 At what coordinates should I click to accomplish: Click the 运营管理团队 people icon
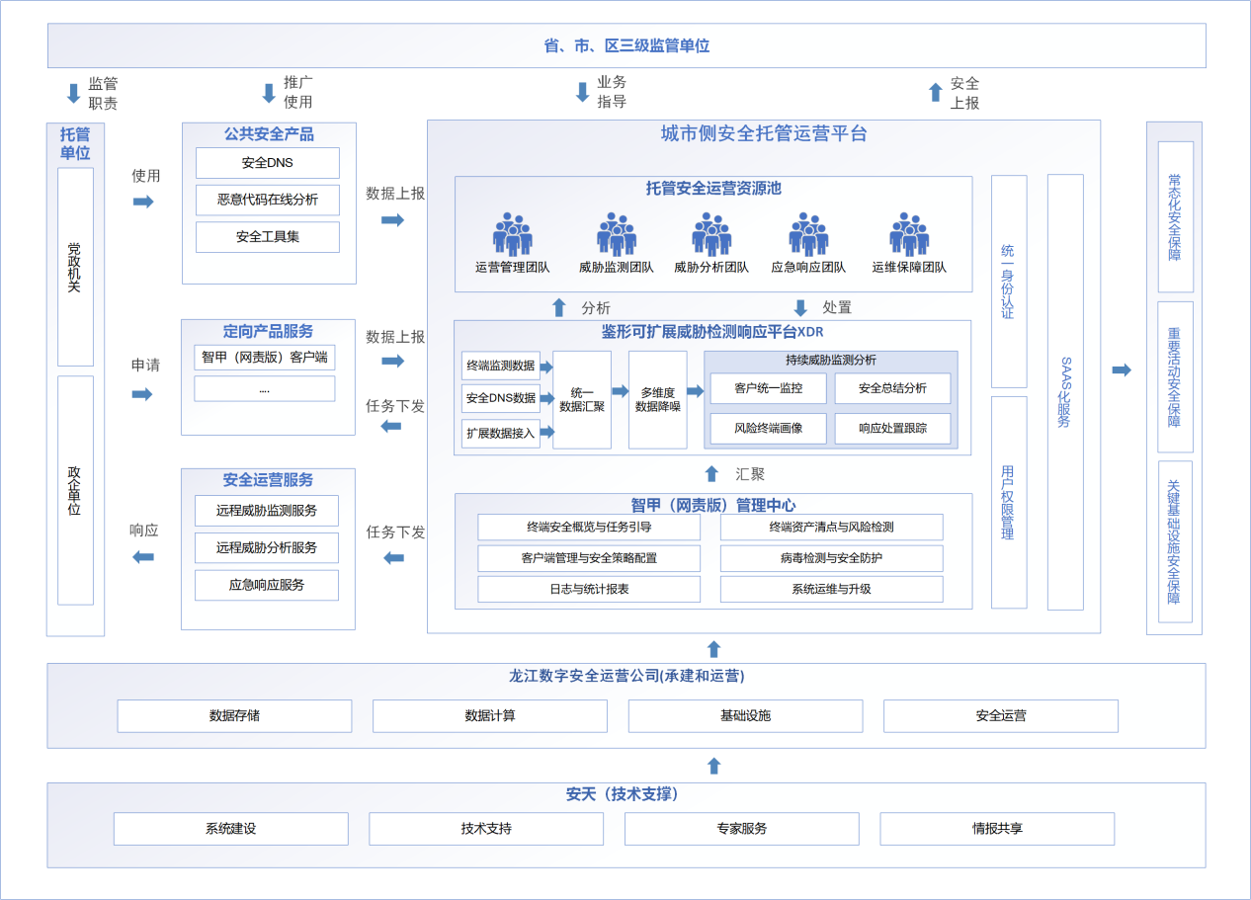[x=512, y=234]
